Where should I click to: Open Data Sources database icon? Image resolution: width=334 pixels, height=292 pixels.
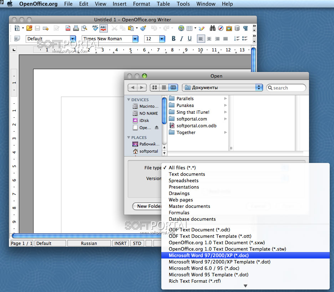237,28
